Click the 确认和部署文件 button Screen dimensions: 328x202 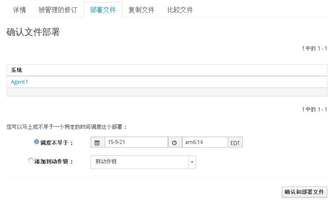[304, 192]
